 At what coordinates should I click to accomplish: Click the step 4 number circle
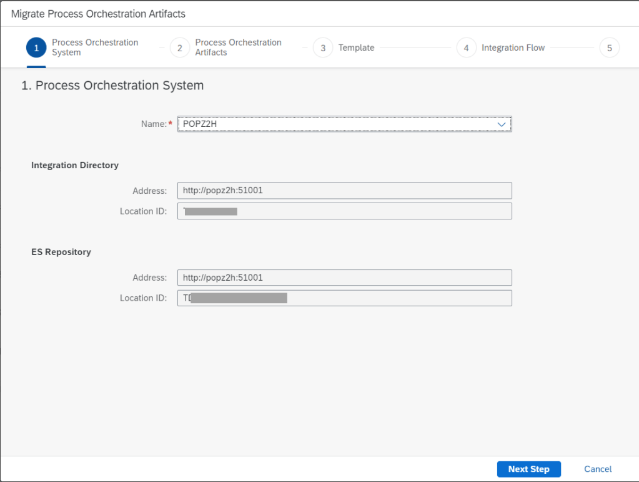tap(466, 48)
